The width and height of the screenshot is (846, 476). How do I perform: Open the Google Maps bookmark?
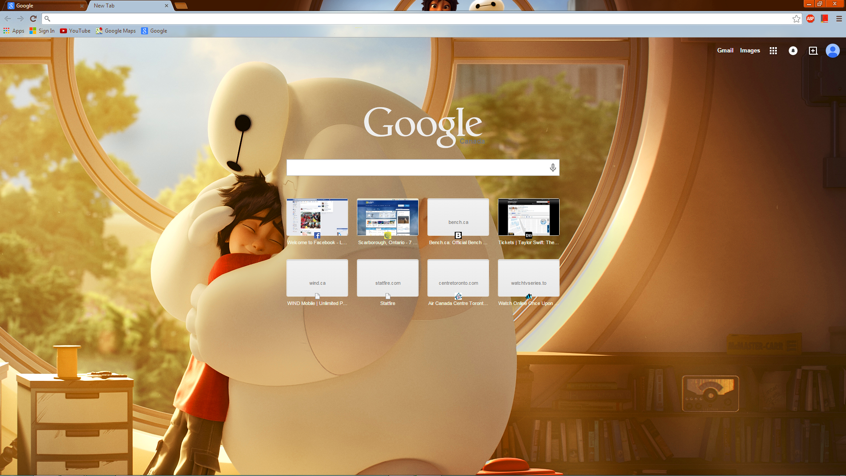[x=116, y=31]
